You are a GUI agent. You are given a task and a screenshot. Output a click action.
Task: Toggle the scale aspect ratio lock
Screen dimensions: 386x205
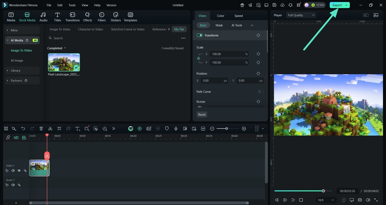(x=199, y=58)
